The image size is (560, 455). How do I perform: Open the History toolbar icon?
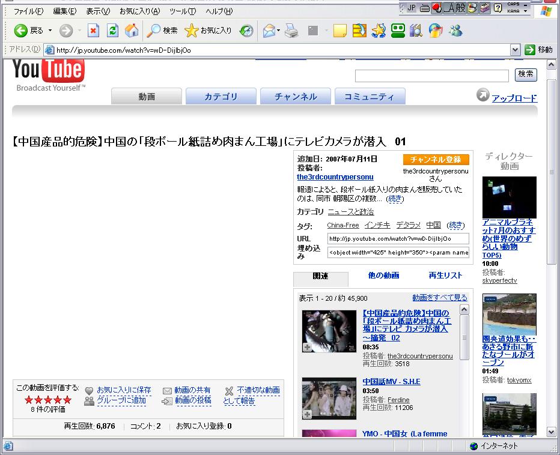(246, 31)
